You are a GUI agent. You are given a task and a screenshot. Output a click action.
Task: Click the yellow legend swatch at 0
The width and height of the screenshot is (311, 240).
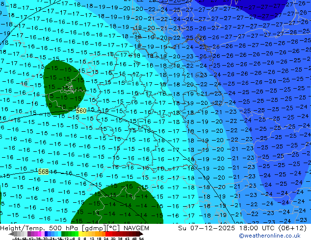[80, 234]
